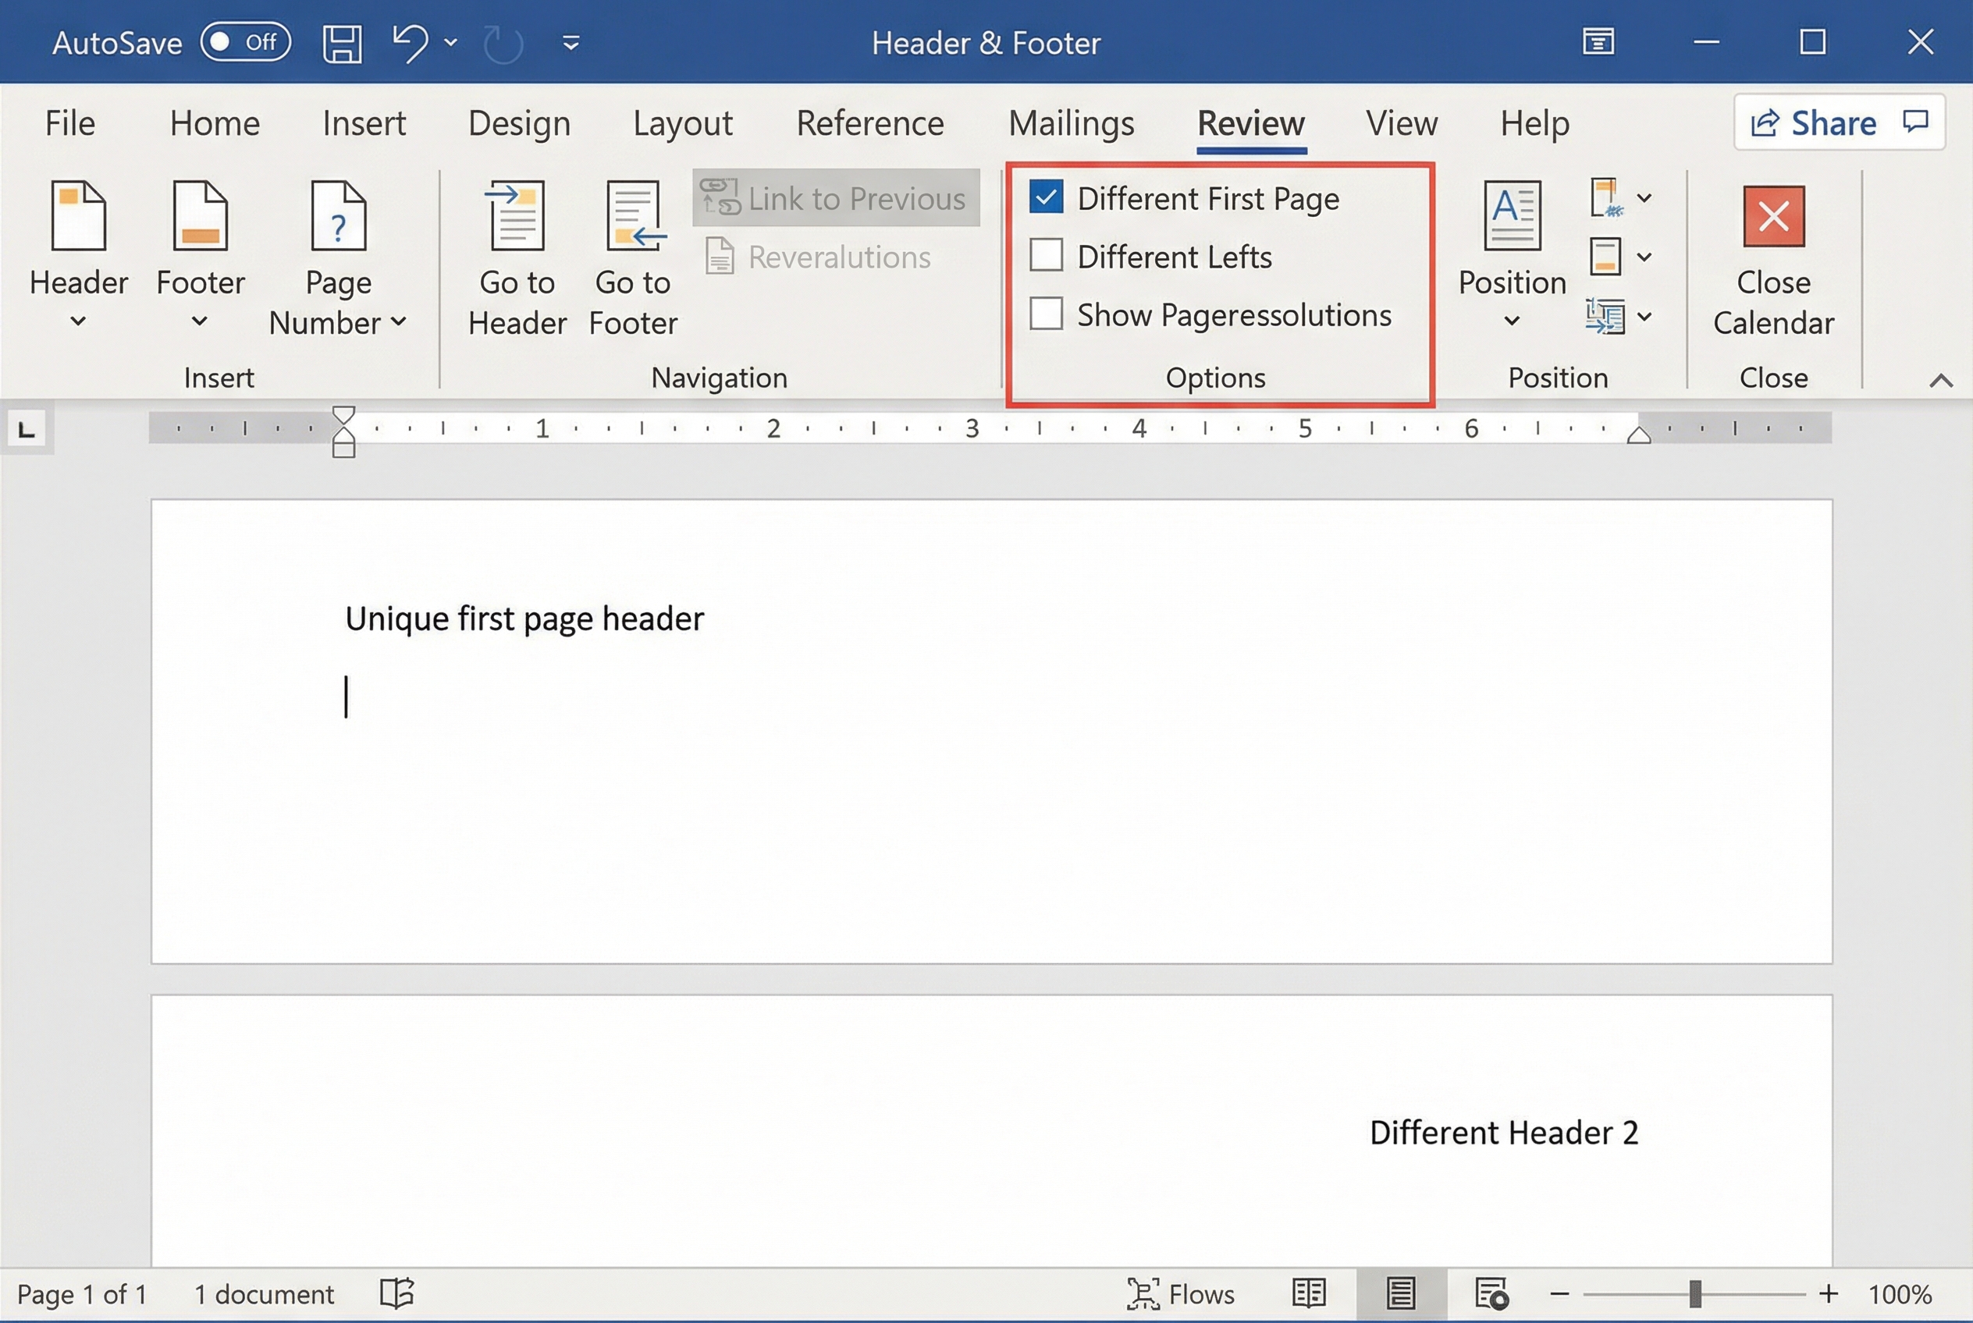Open the Page Number dropdown arrow
1973x1323 pixels.
click(400, 321)
